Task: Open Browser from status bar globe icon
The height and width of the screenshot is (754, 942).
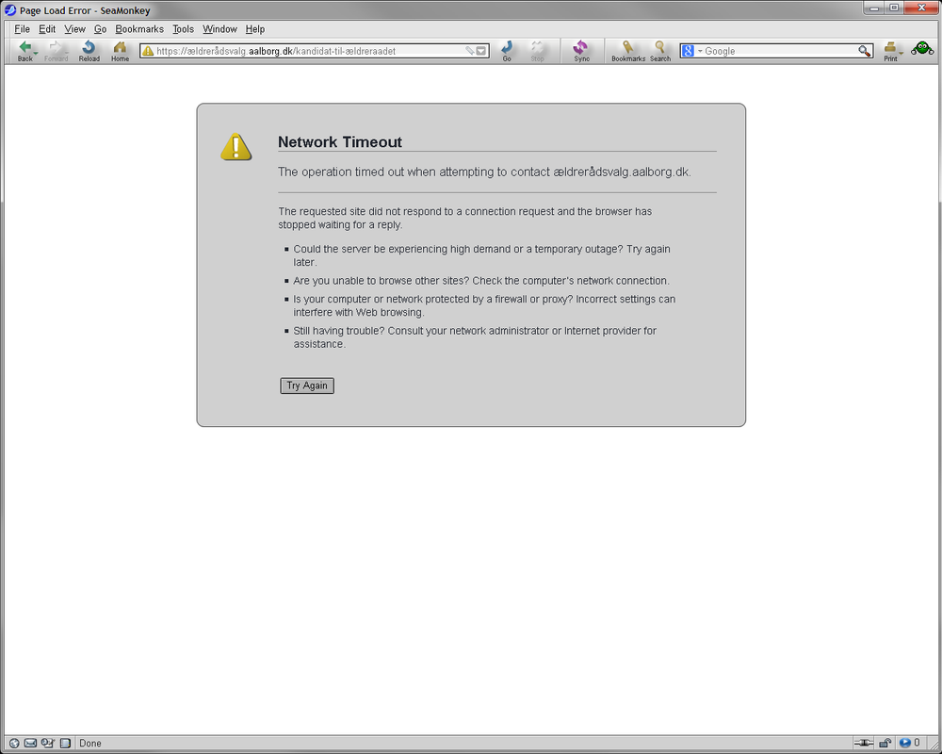Action: [x=14, y=744]
